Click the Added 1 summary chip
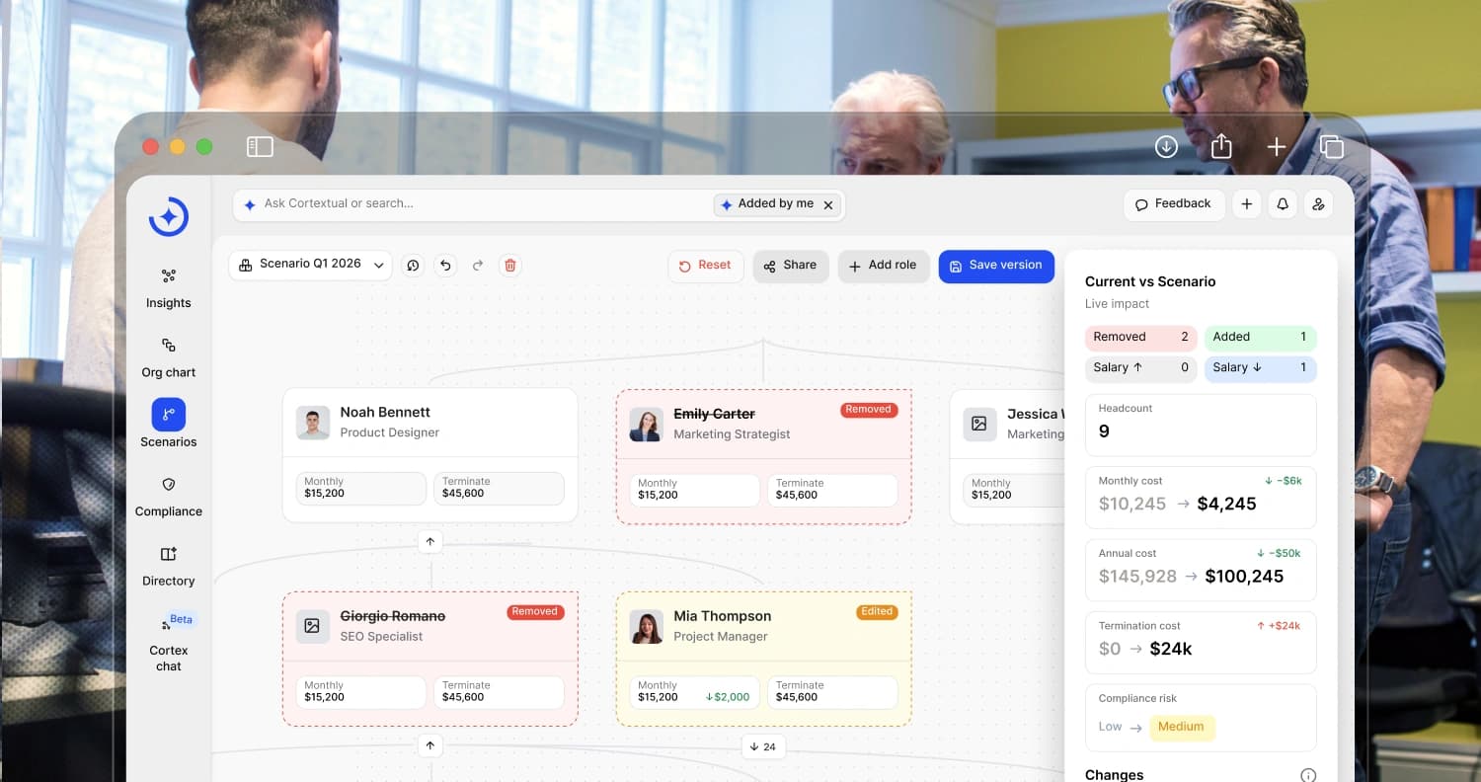 (1261, 338)
